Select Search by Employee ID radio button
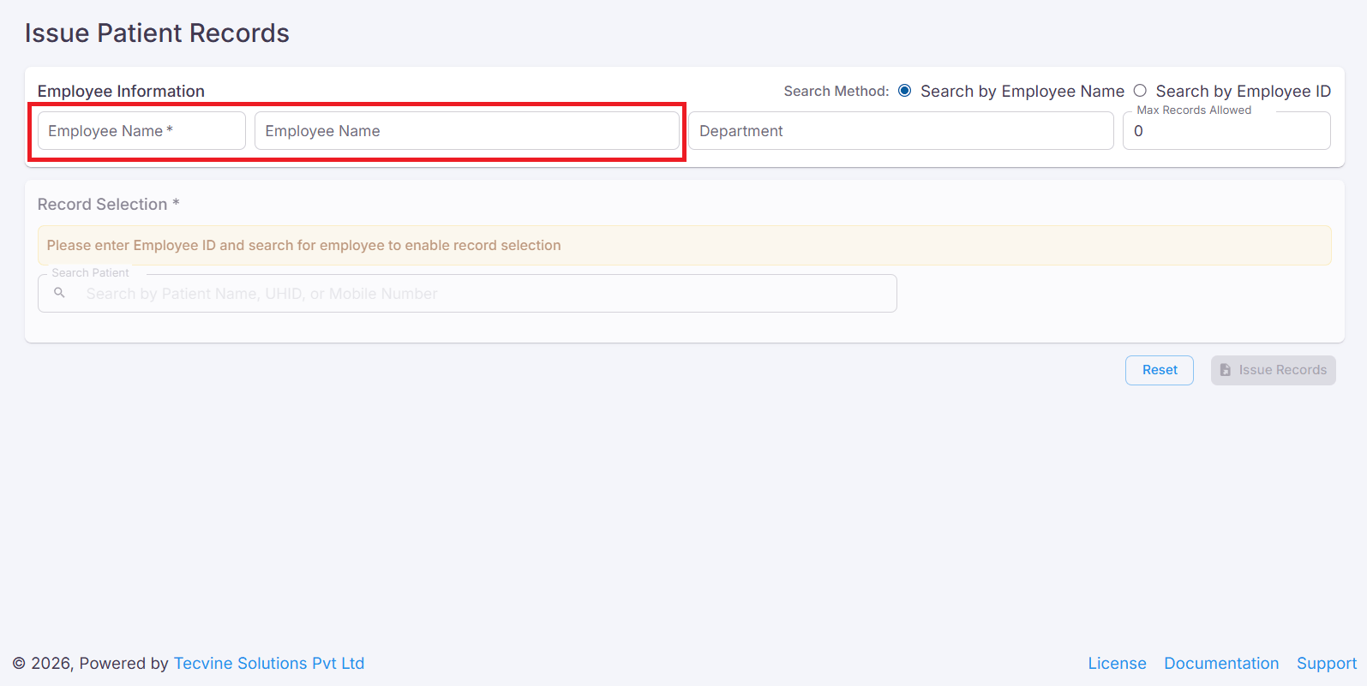The height and width of the screenshot is (686, 1367). point(1140,91)
